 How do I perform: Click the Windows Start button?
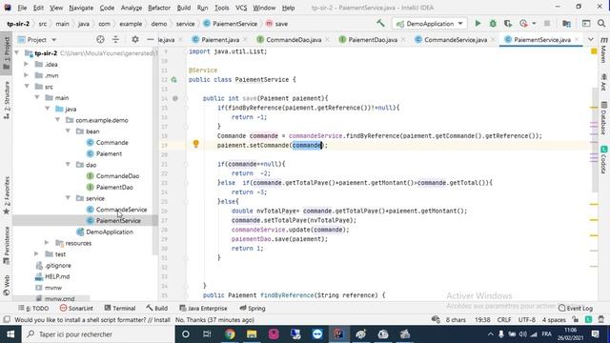click(x=10, y=334)
